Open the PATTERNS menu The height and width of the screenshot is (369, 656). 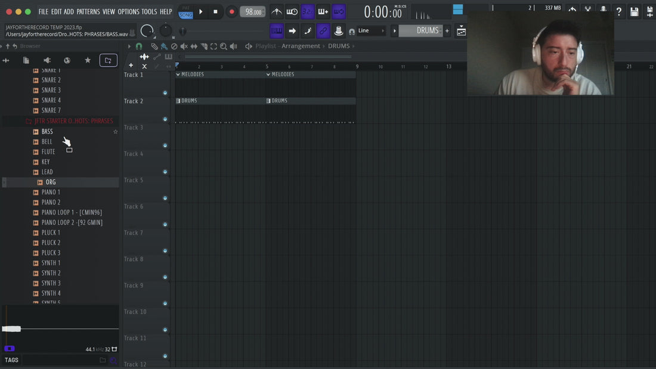[x=88, y=12]
